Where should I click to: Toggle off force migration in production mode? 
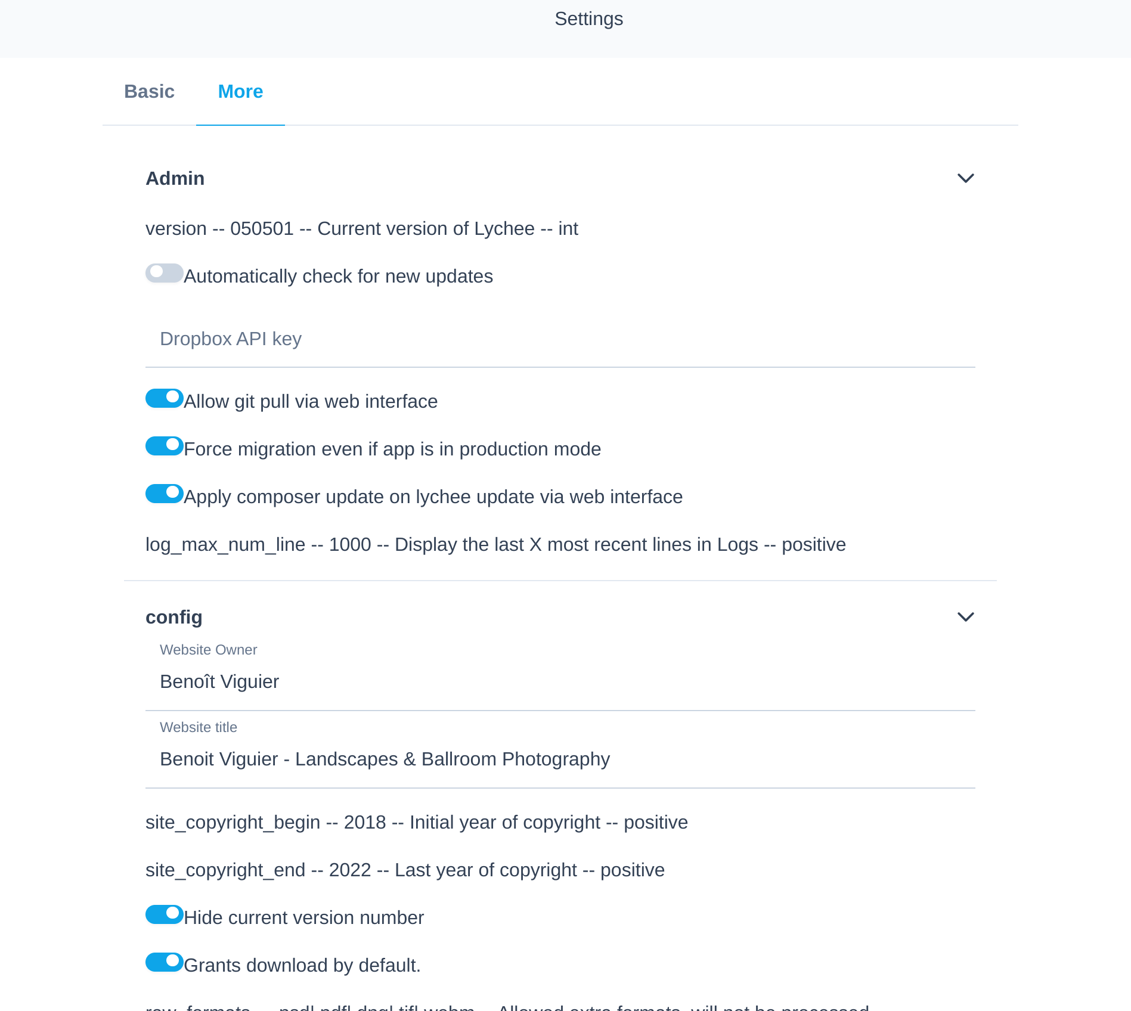click(x=164, y=446)
